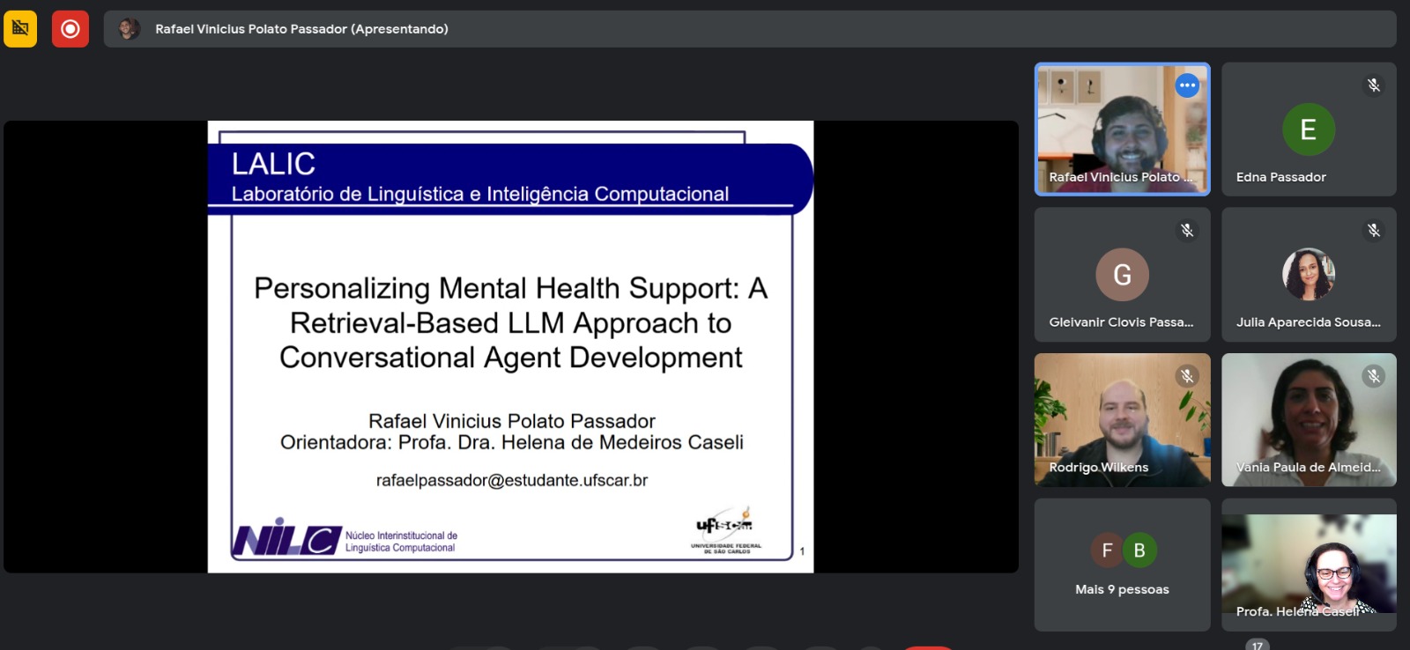
Task: Click the presenter's small avatar in the top bar
Action: click(129, 29)
